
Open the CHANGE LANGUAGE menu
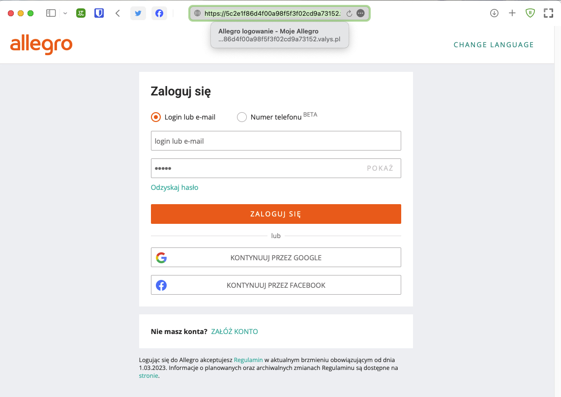(x=493, y=45)
